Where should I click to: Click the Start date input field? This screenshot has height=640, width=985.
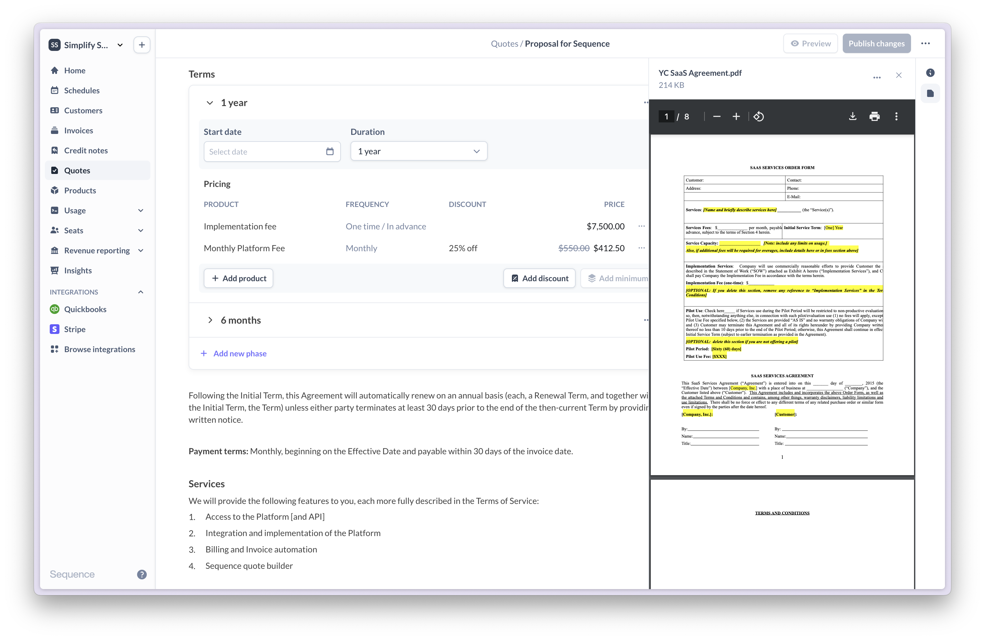tap(272, 151)
